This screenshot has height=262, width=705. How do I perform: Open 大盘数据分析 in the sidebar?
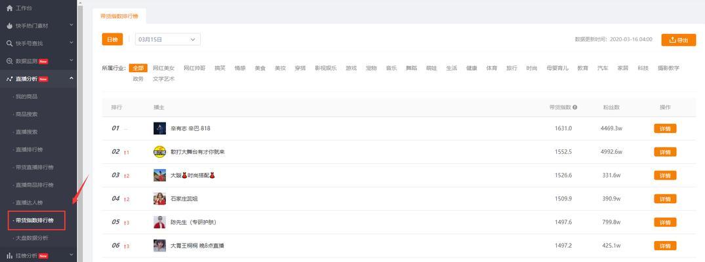(x=32, y=238)
